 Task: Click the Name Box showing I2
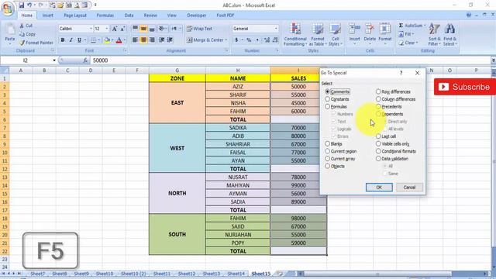[x=26, y=60]
